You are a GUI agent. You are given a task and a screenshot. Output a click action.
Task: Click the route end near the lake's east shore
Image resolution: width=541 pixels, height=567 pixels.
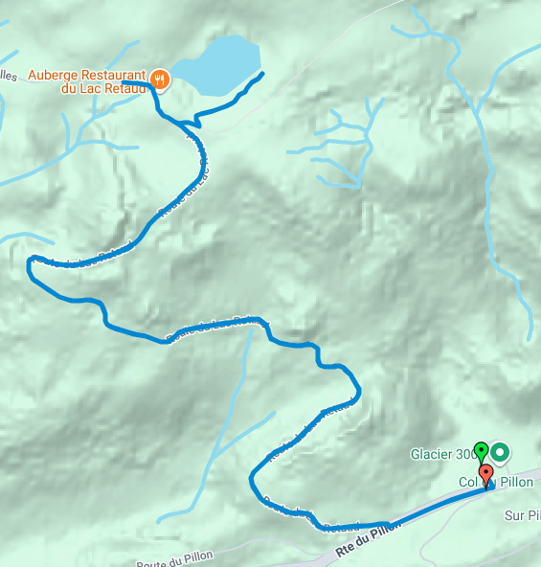pos(262,74)
